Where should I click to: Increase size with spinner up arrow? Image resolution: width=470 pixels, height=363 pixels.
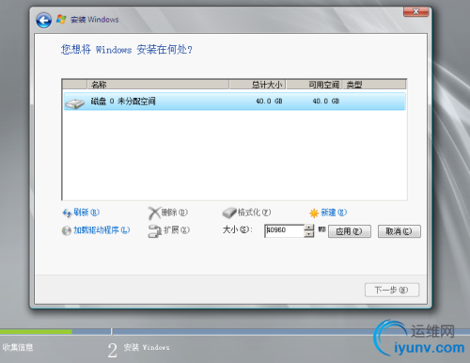pos(309,228)
